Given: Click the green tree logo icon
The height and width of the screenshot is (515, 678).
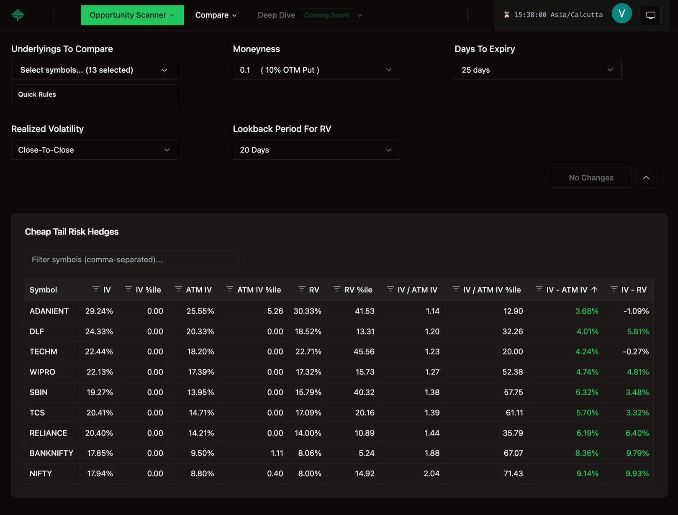Looking at the screenshot, I should pos(18,15).
